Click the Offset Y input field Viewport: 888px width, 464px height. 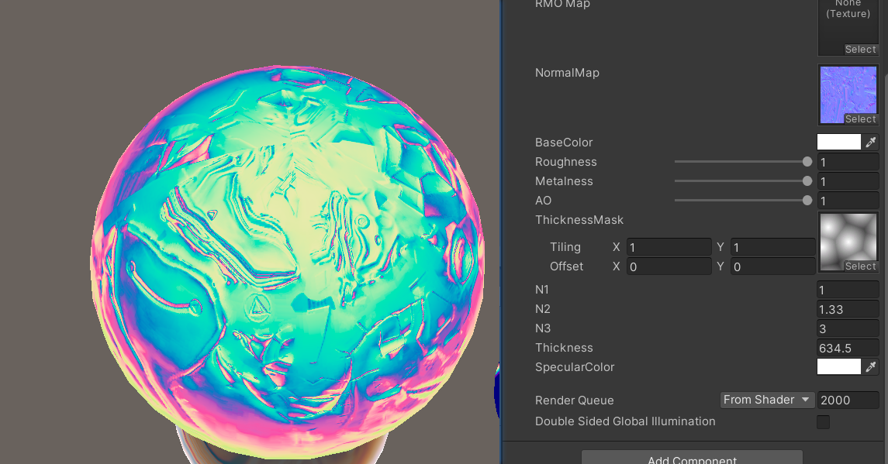point(772,266)
